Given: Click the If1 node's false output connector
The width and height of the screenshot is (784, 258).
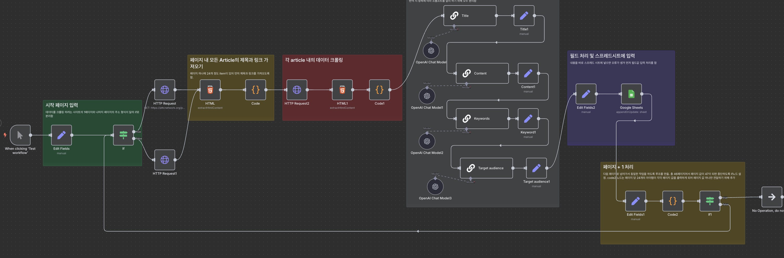Looking at the screenshot, I should (x=720, y=204).
